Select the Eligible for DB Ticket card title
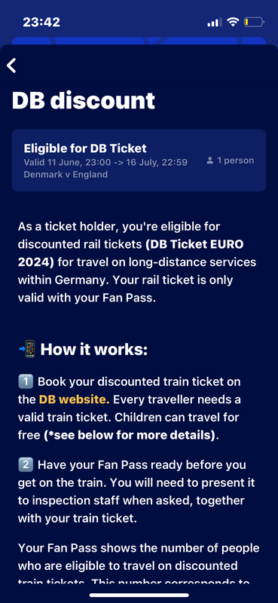 pyautogui.click(x=85, y=148)
